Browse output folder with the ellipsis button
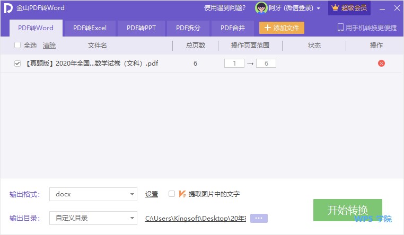This screenshot has height=235, width=404. coord(259,218)
